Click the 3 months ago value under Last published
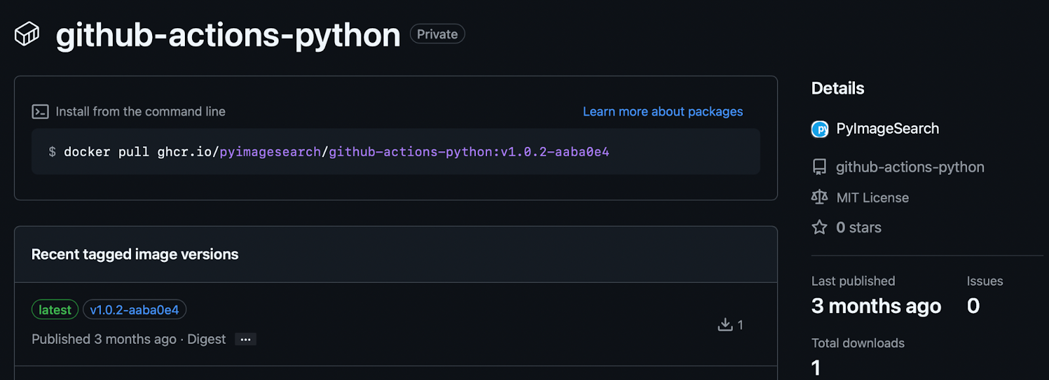1049x380 pixels. click(x=877, y=306)
